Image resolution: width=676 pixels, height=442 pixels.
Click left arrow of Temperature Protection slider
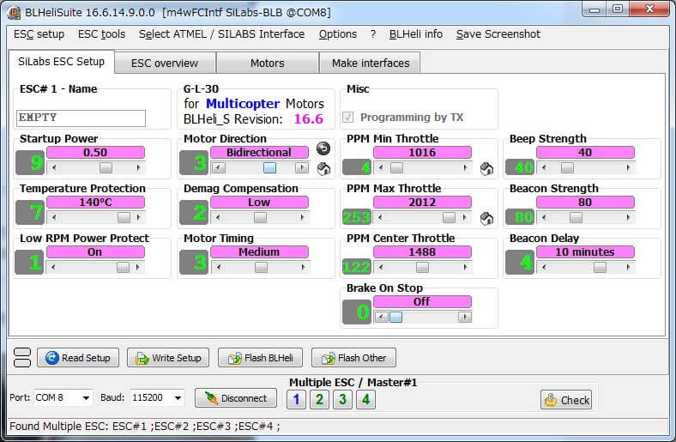tap(53, 218)
